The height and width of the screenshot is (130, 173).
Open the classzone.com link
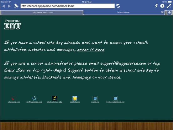[x=14, y=102]
